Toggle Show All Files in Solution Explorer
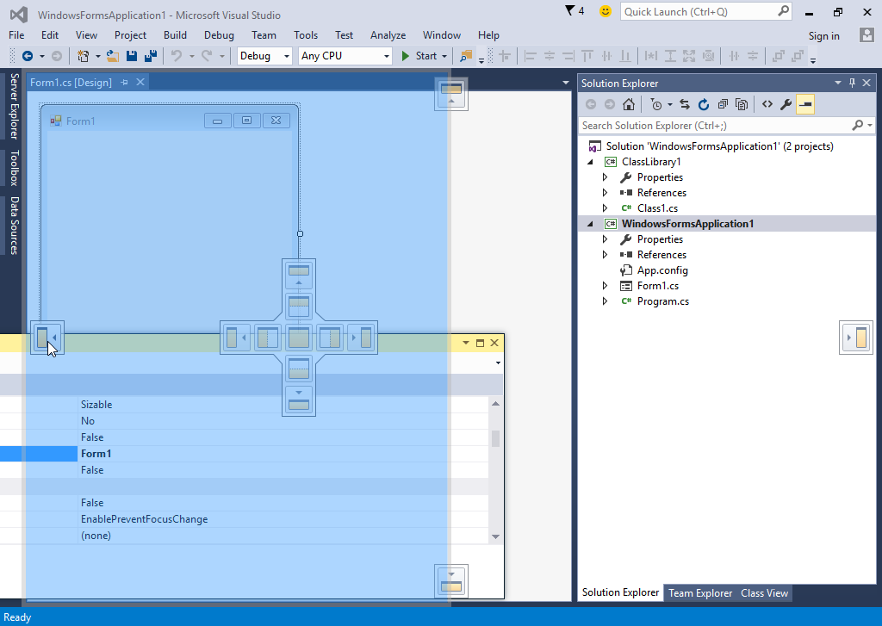The height and width of the screenshot is (626, 882). pos(742,104)
